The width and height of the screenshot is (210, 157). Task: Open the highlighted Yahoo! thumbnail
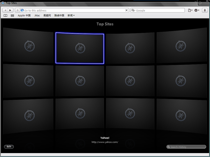pos(80,48)
